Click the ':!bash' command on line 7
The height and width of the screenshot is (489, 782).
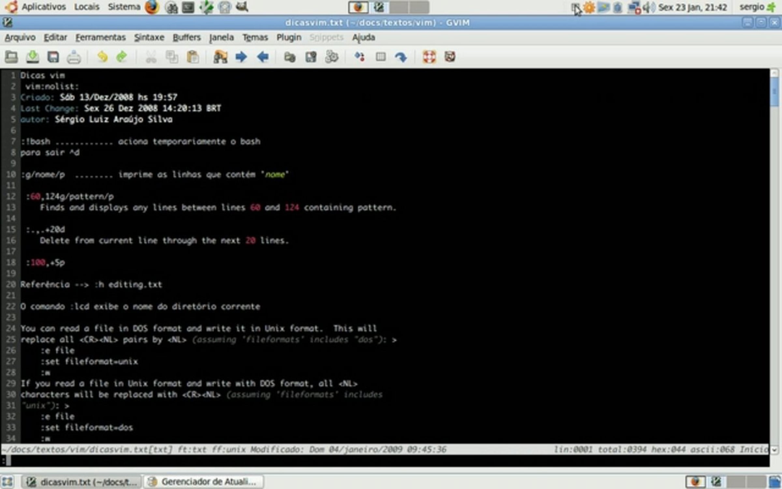point(36,141)
